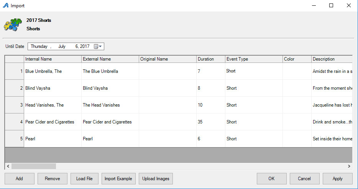Select the Original Name column header

(x=168, y=59)
